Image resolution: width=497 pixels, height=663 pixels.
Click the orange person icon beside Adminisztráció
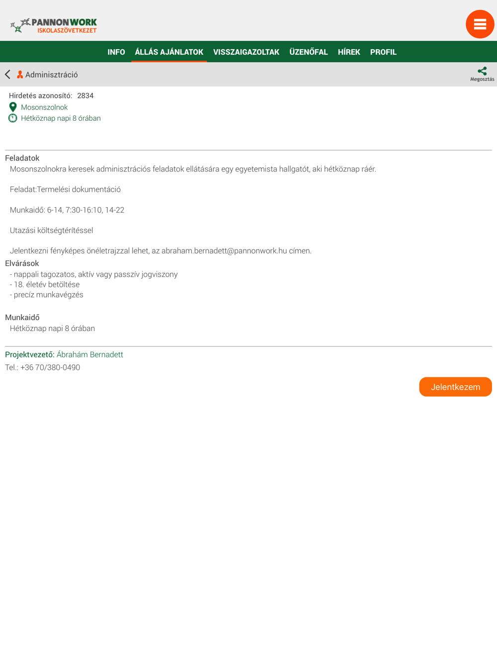pyautogui.click(x=20, y=75)
